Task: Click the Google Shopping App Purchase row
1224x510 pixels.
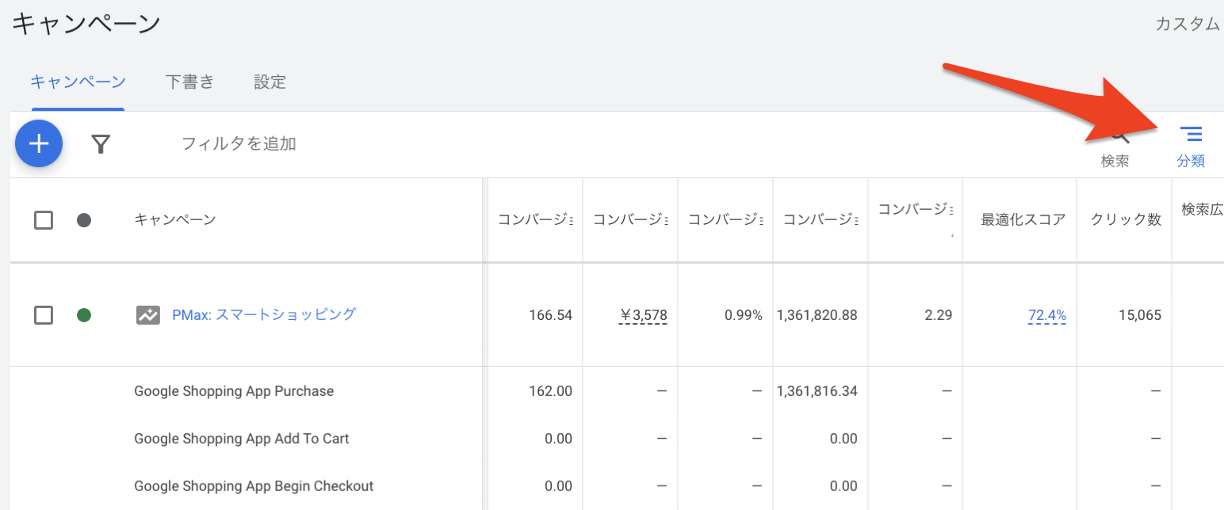Action: 617,391
